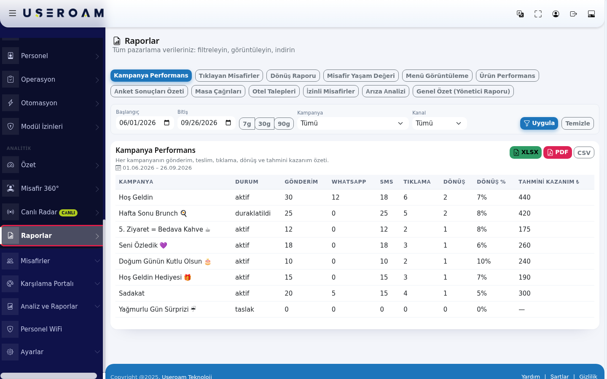Click the Karşılama Portalı palette icon
This screenshot has height=379, width=607.
[x=10, y=283]
